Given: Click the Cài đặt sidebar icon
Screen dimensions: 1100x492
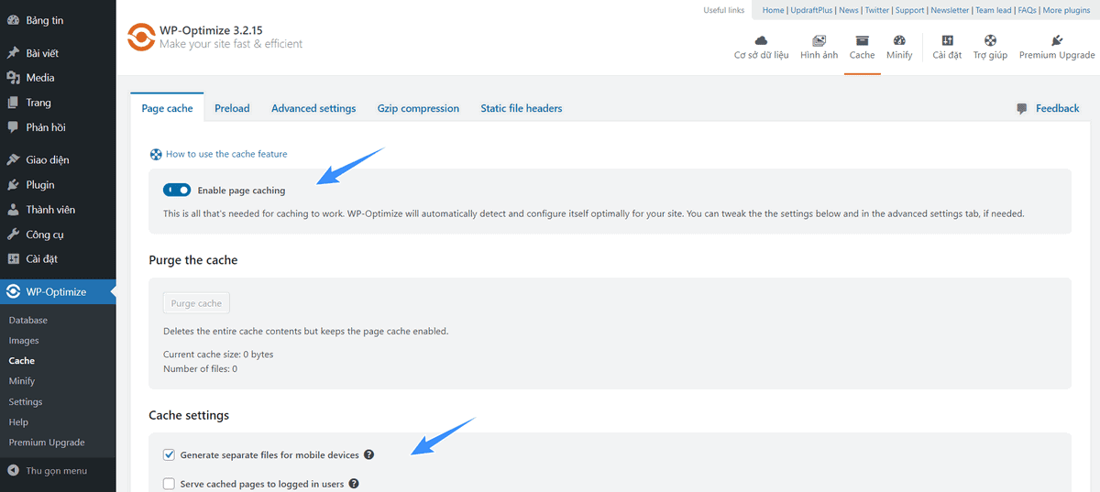Looking at the screenshot, I should (x=13, y=259).
